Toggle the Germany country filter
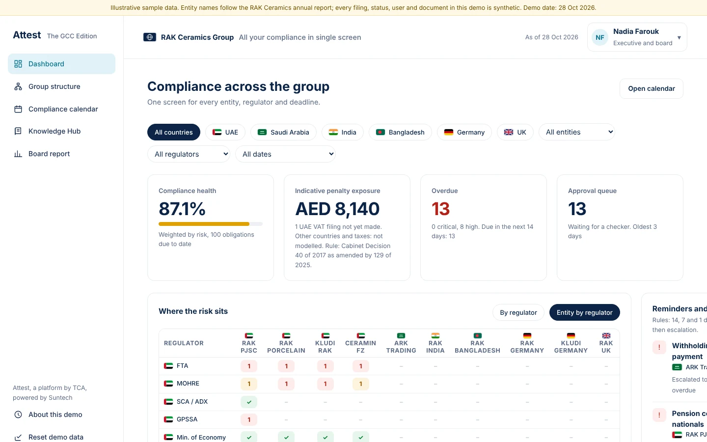The width and height of the screenshot is (707, 442). pyautogui.click(x=464, y=132)
